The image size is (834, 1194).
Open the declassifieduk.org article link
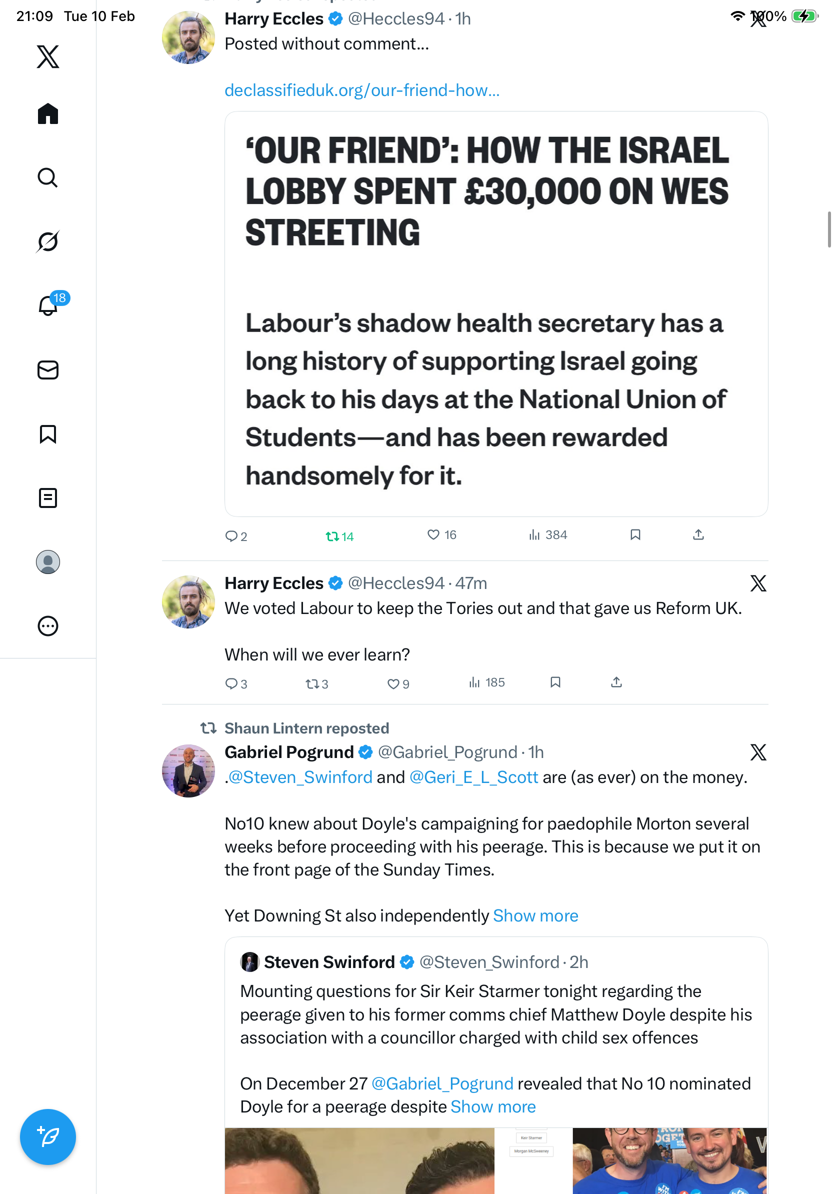pos(362,90)
